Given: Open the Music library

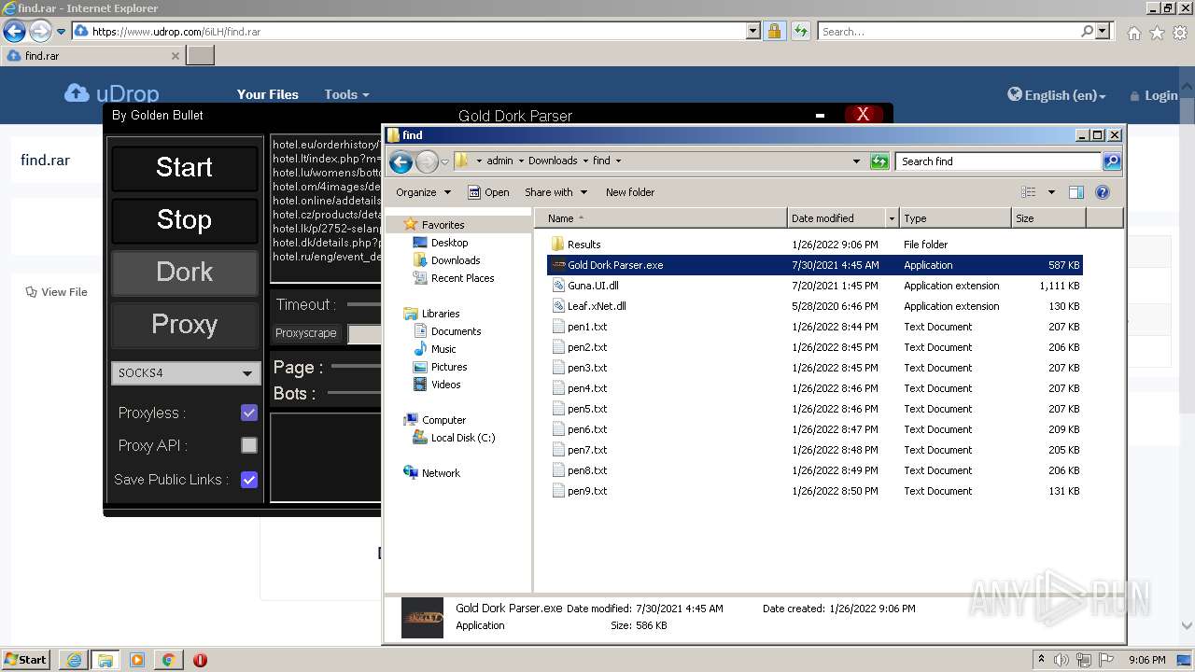Looking at the screenshot, I should coord(443,349).
